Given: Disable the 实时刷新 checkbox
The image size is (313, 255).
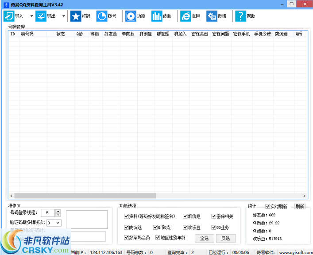Looking at the screenshot, I should coord(267,206).
